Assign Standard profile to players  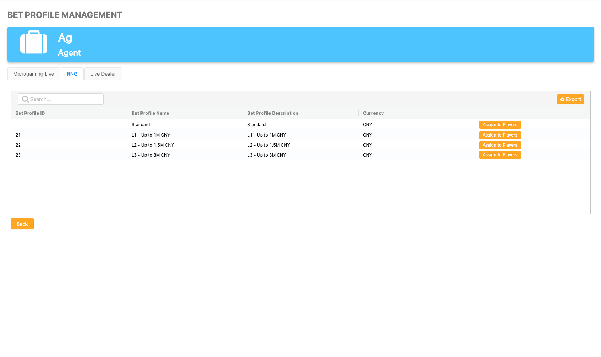pos(500,125)
